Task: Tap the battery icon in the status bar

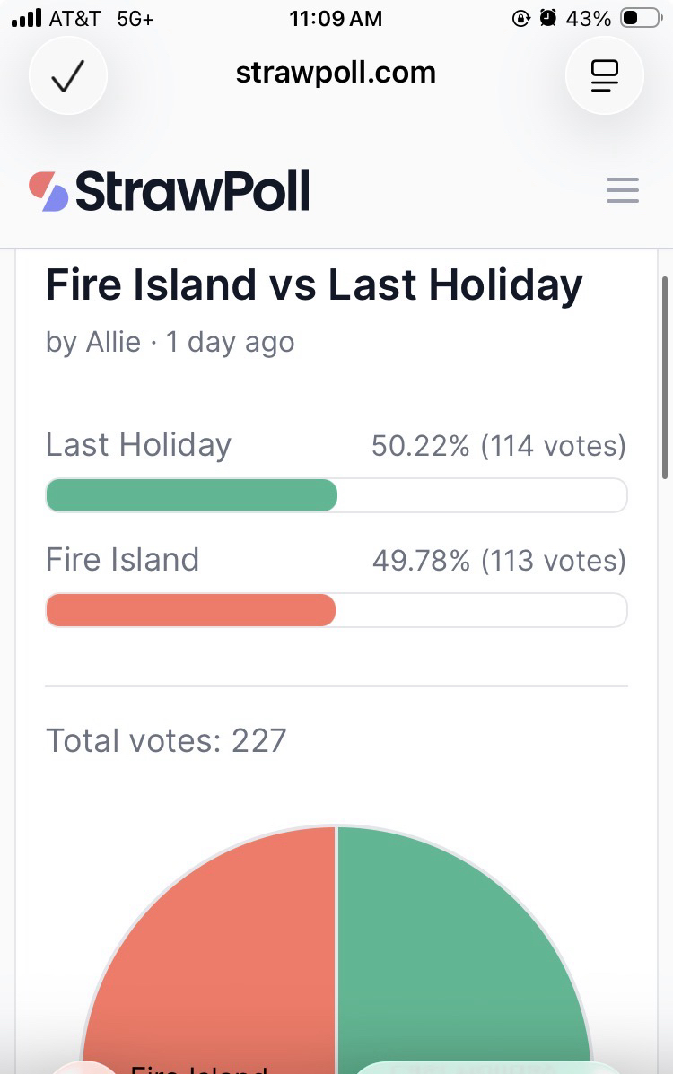Action: (x=640, y=19)
